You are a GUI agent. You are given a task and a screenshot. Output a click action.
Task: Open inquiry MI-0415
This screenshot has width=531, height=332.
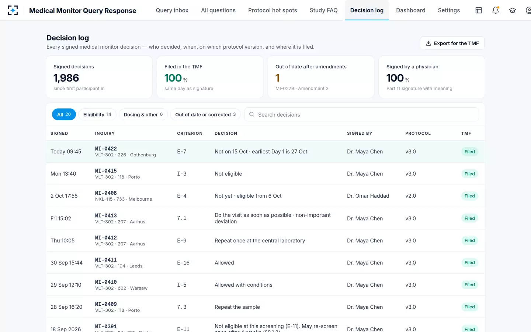pyautogui.click(x=106, y=171)
